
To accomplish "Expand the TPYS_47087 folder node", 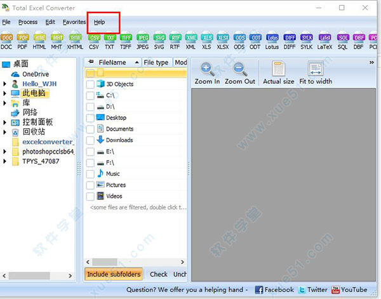I will tap(4, 161).
